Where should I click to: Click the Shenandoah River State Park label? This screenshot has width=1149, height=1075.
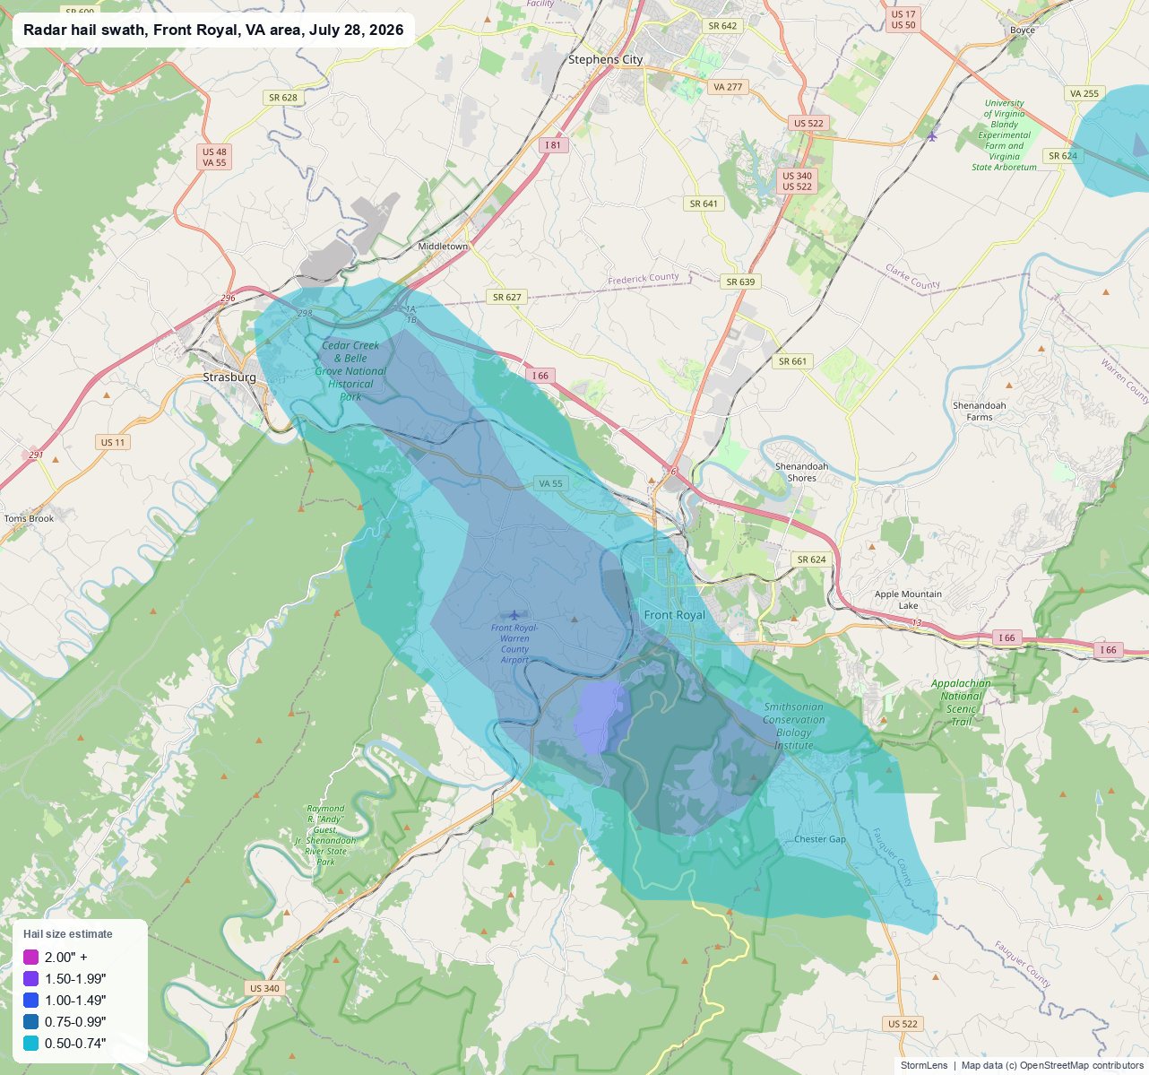[325, 835]
